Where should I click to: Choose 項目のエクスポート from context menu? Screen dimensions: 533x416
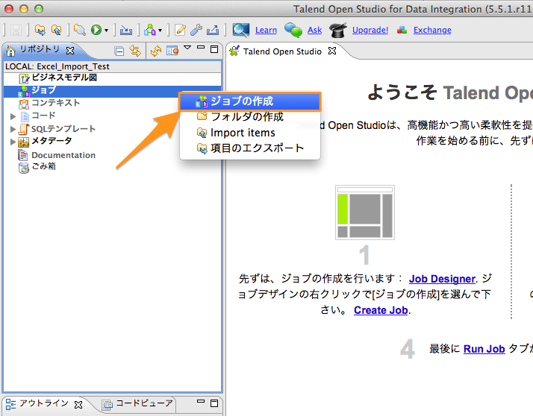pos(250,148)
